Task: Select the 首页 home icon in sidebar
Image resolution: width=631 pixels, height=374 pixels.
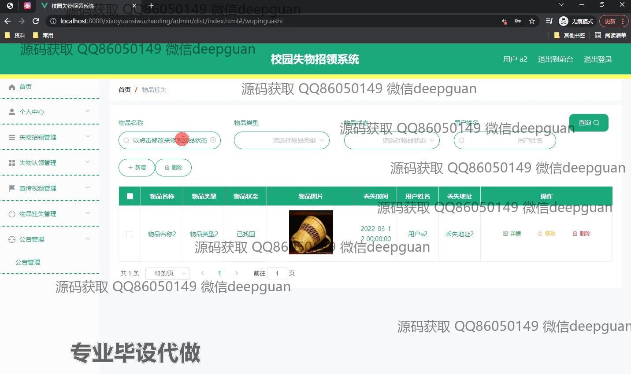Action: pos(12,87)
